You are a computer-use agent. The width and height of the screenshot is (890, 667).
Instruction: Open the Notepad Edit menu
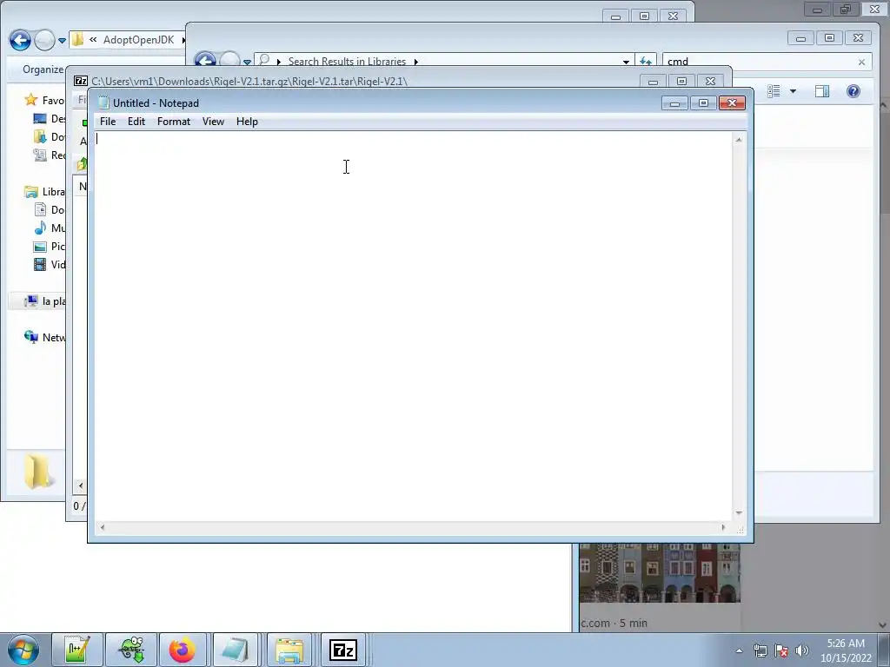(136, 122)
